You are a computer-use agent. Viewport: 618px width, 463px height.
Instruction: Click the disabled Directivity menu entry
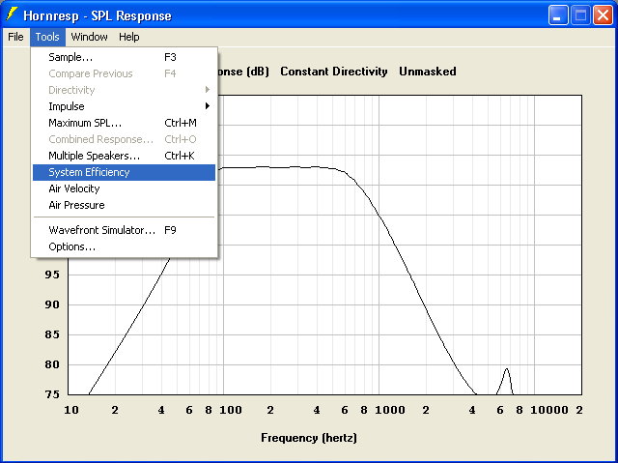coord(125,90)
